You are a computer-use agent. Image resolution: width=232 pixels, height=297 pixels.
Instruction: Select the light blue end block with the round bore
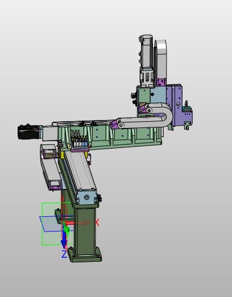(x=86, y=197)
